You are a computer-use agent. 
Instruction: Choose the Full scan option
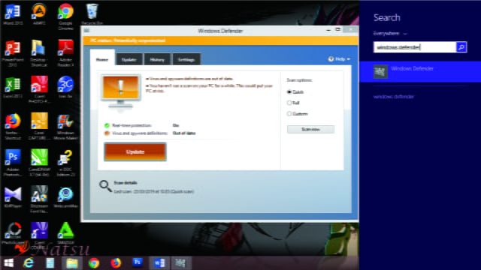[289, 103]
